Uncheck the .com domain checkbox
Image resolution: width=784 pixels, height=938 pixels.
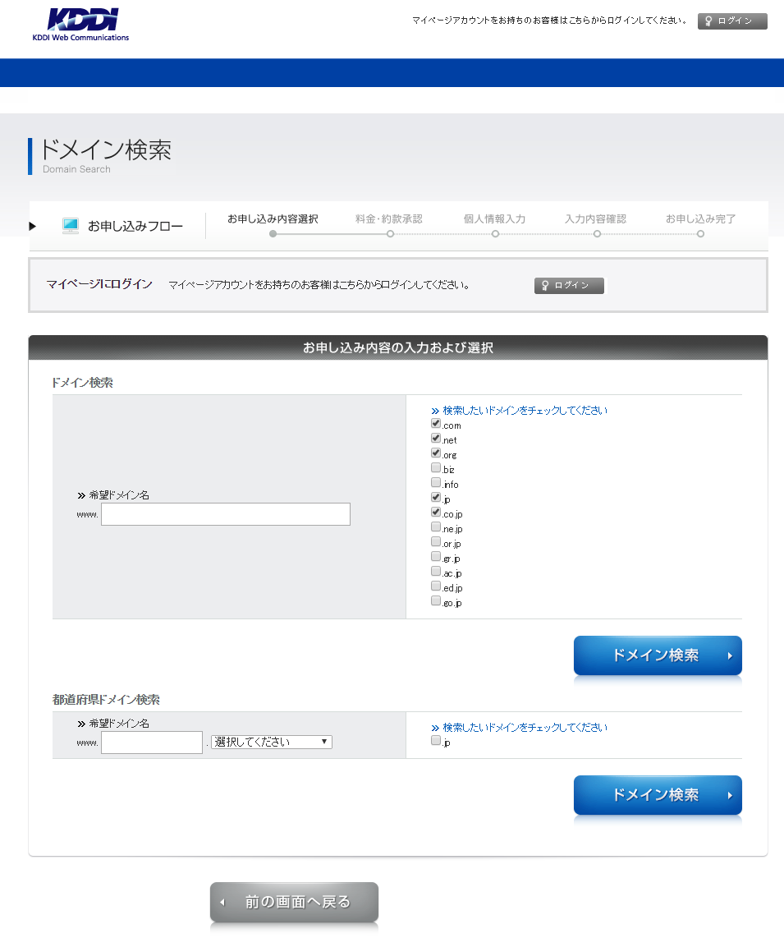(436, 424)
